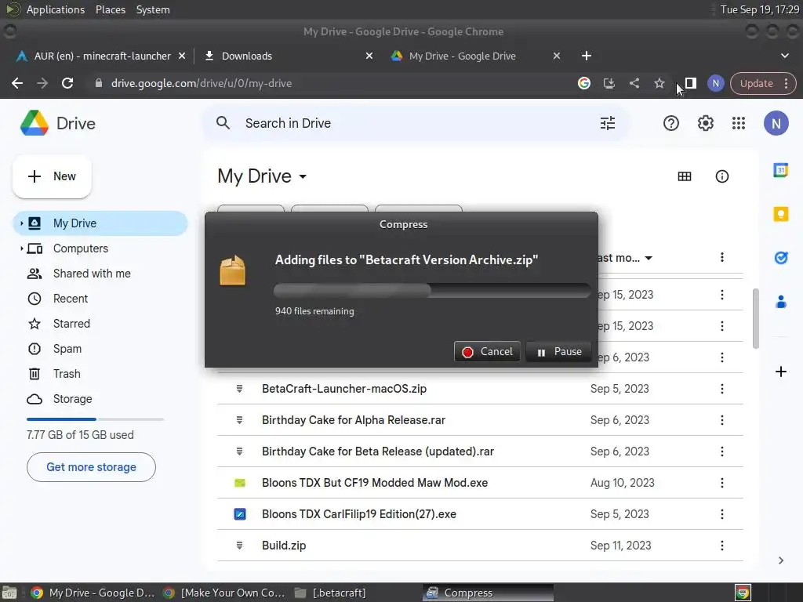Click the file list scrollbar
The width and height of the screenshot is (803, 602).
(755, 318)
